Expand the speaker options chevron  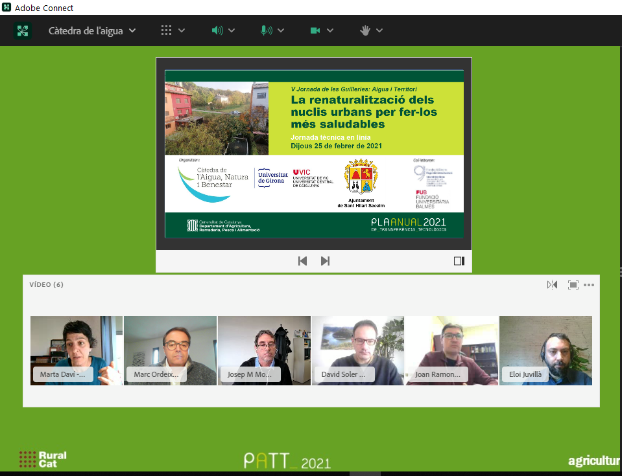[232, 30]
